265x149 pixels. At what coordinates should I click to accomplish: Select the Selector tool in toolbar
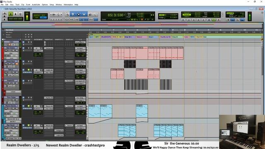click(79, 14)
